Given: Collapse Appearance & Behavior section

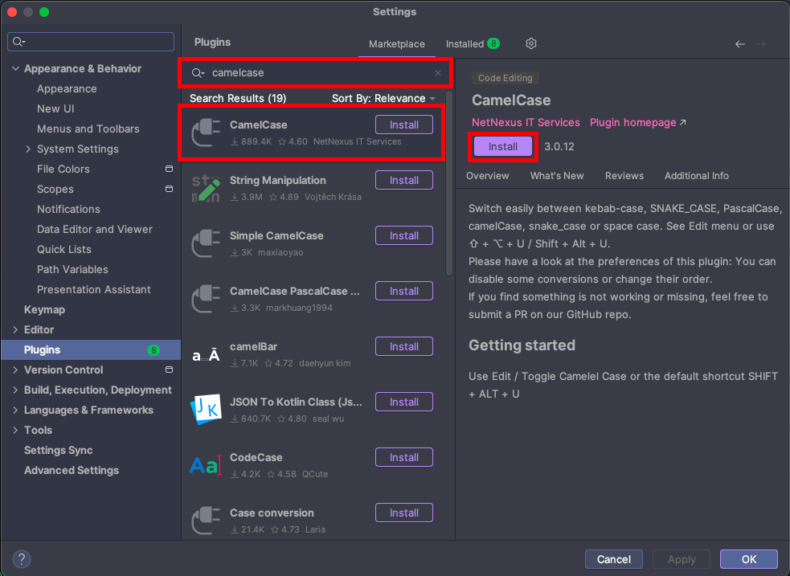Looking at the screenshot, I should coord(15,68).
